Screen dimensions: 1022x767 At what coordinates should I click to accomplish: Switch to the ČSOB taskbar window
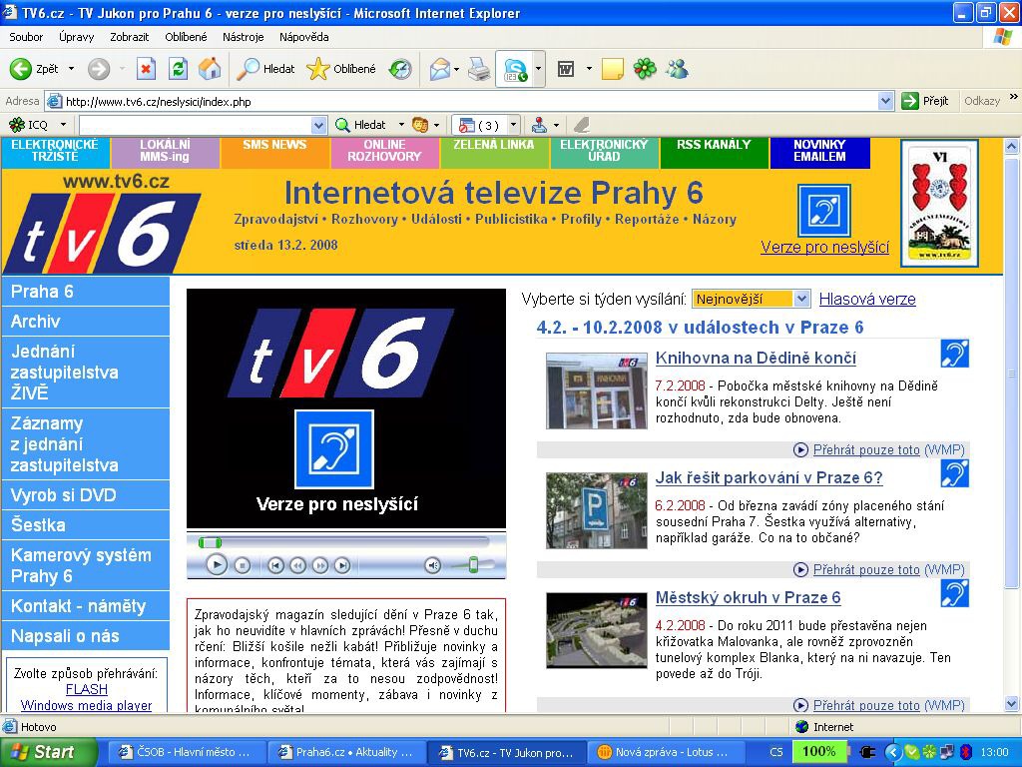(x=186, y=752)
